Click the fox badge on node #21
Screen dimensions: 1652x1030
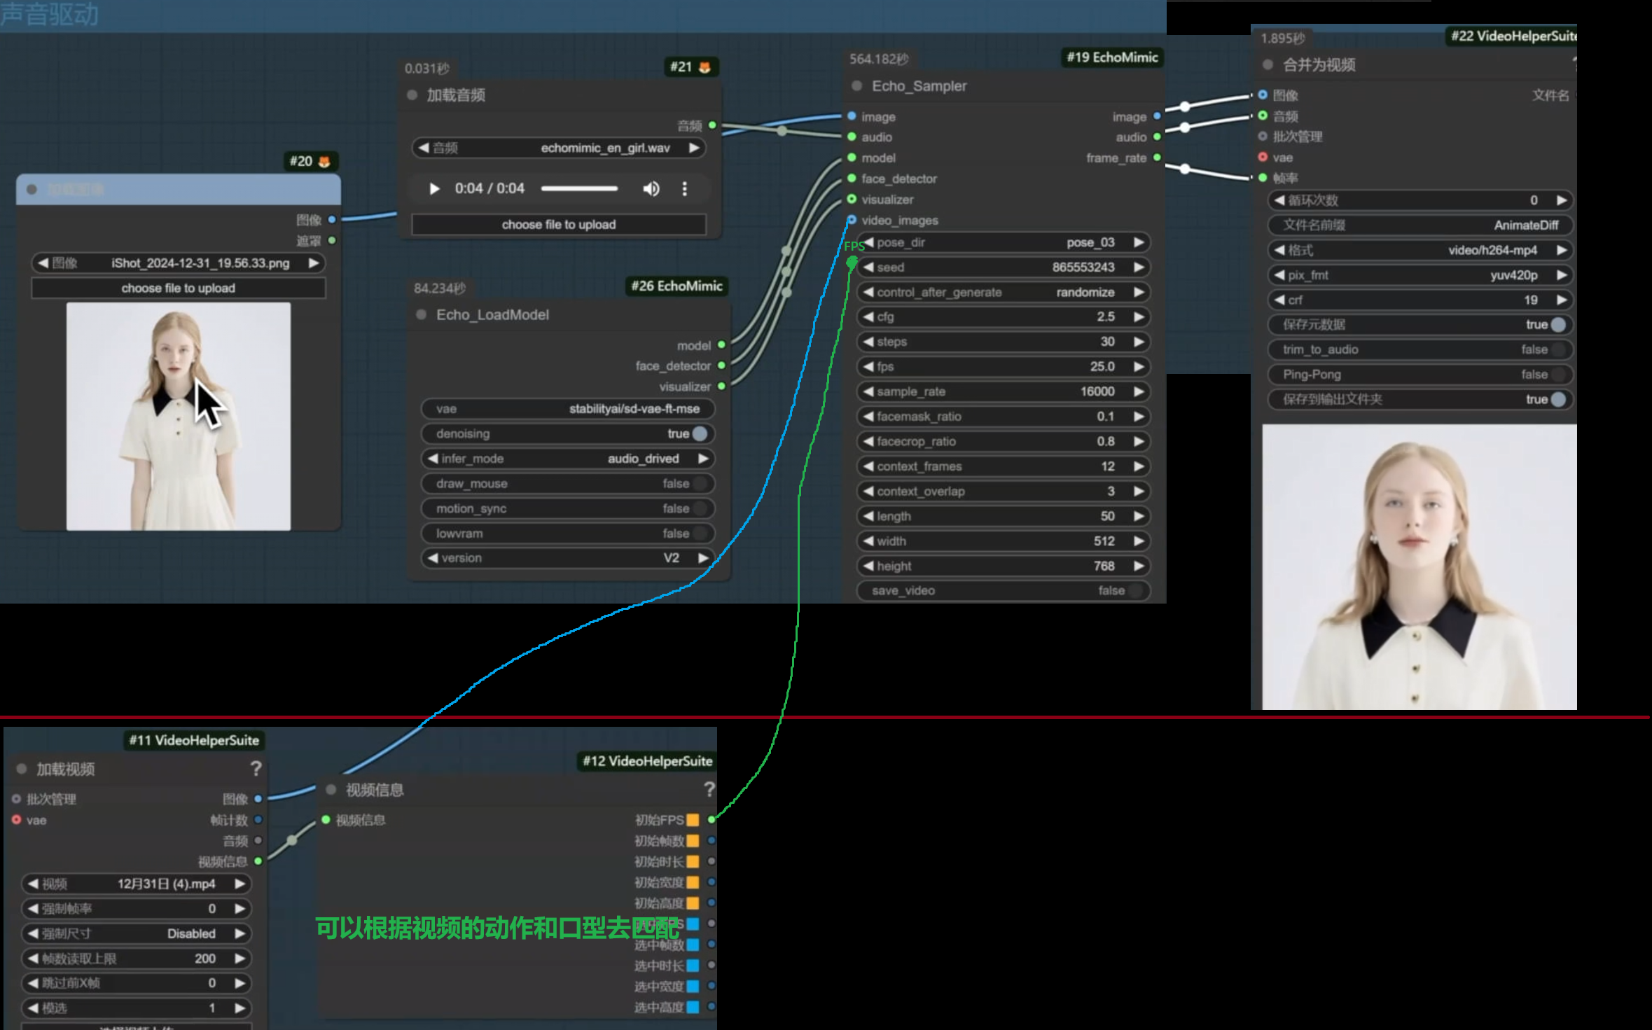(704, 67)
